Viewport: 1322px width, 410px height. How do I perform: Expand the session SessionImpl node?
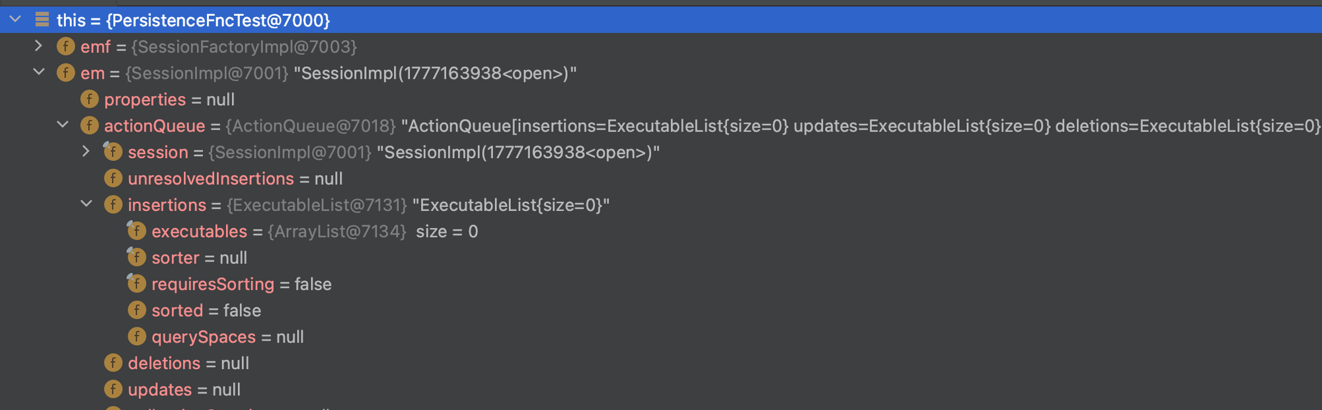tap(86, 151)
